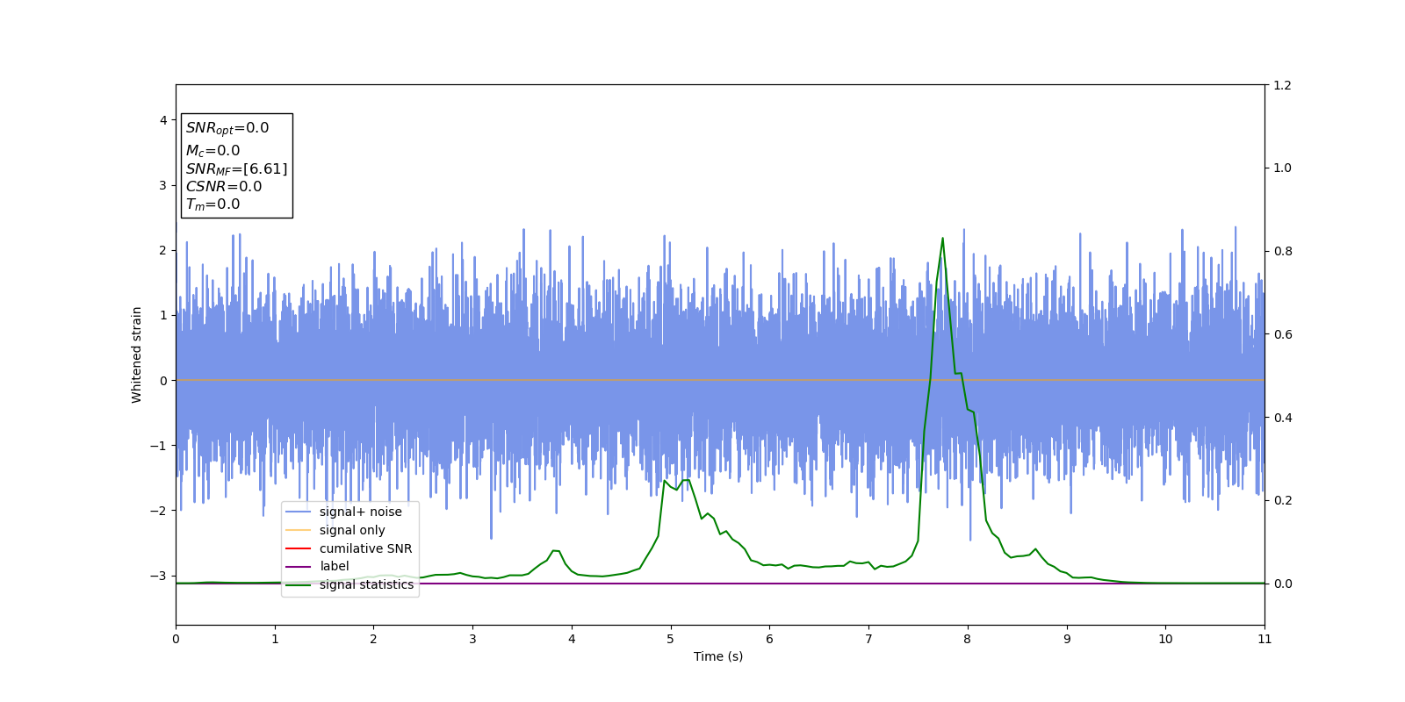Click the orange signal only legend line

299,530
